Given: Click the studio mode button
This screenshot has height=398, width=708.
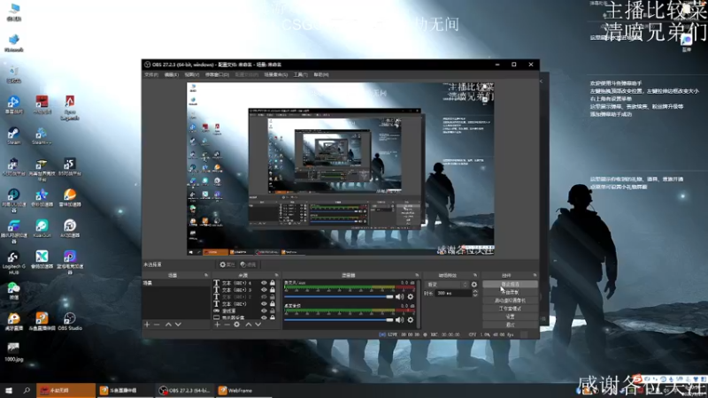Looking at the screenshot, I should (x=510, y=309).
